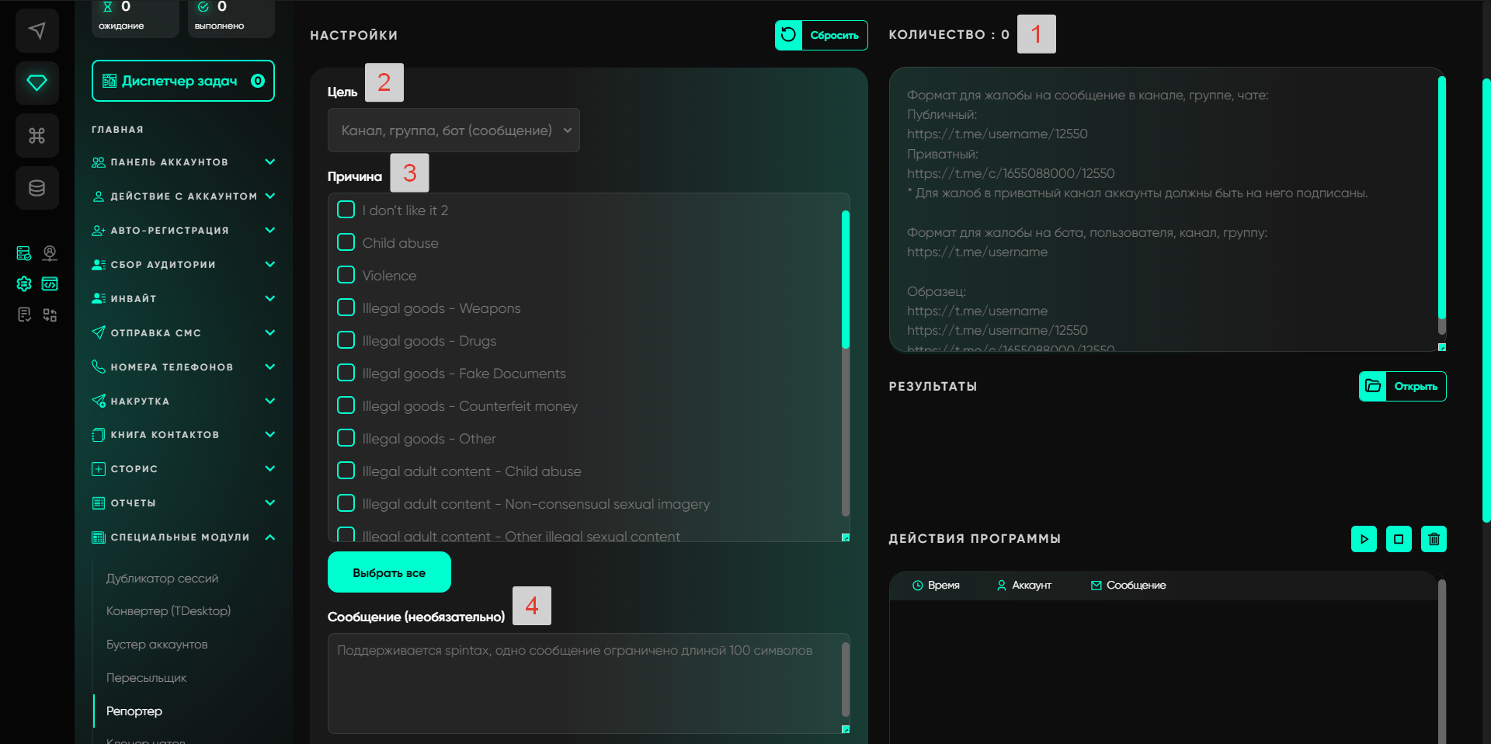
Task: Start the program with the play button
Action: [x=1364, y=539]
